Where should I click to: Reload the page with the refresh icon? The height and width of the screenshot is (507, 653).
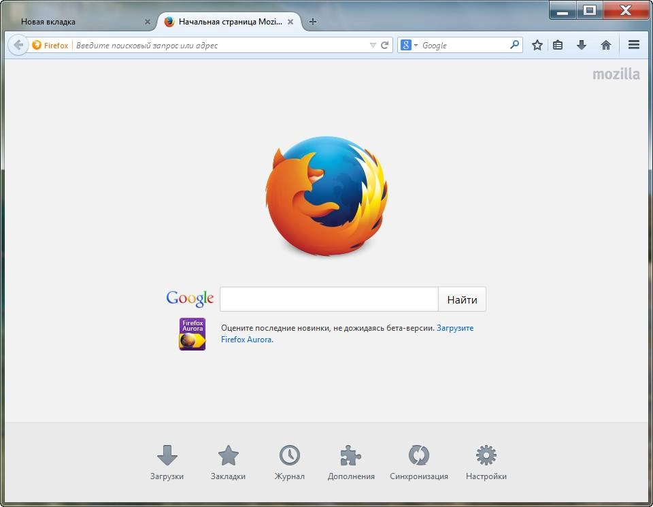tap(385, 45)
